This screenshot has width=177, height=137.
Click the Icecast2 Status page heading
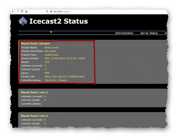click(x=59, y=21)
